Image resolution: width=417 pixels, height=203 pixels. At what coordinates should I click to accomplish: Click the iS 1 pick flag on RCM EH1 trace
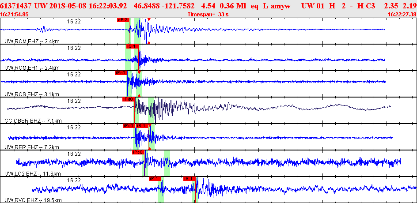tap(133, 46)
